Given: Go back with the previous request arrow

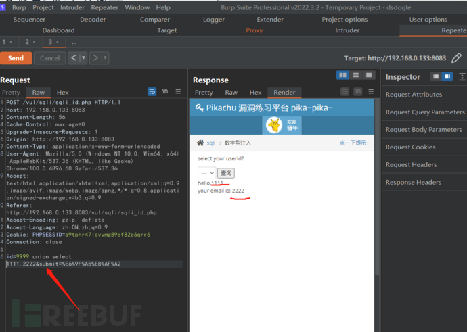Looking at the screenshot, I should tap(74, 57).
